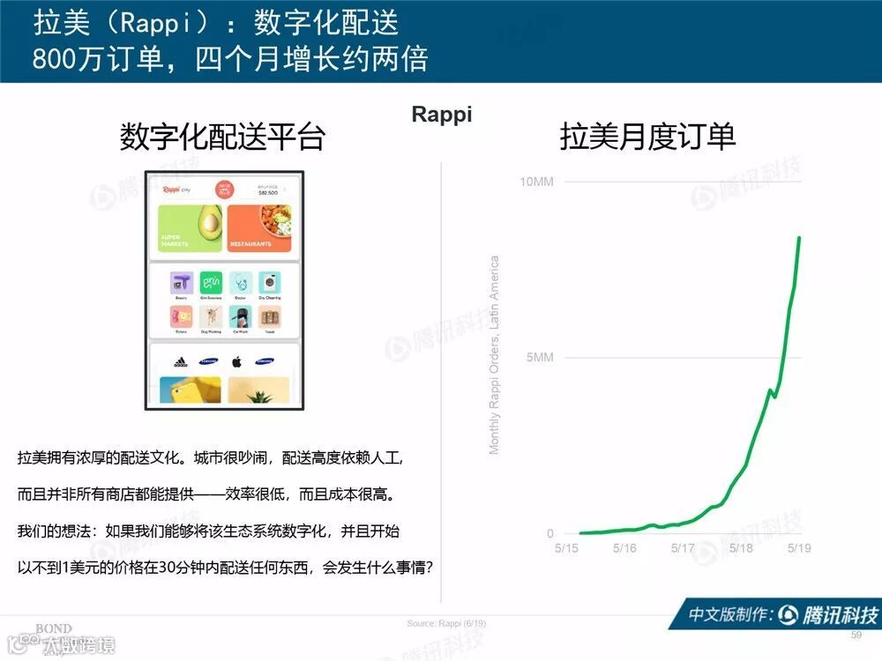Click the 腾讯科技 logo in footer banner

coord(828,615)
